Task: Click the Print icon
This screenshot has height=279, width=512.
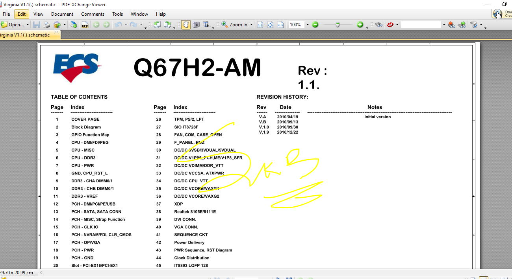Action: (x=46, y=25)
